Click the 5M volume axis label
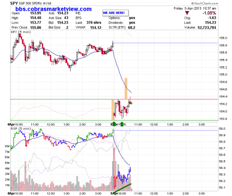The height and width of the screenshot is (196, 232). (x=7, y=163)
